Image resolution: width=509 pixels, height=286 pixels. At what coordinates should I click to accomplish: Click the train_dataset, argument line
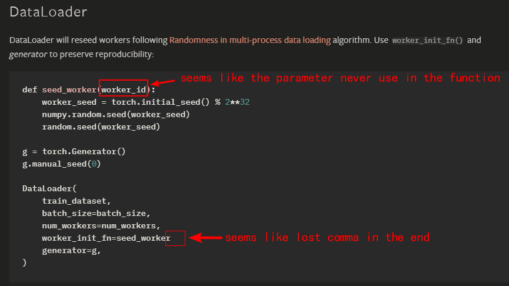(76, 201)
